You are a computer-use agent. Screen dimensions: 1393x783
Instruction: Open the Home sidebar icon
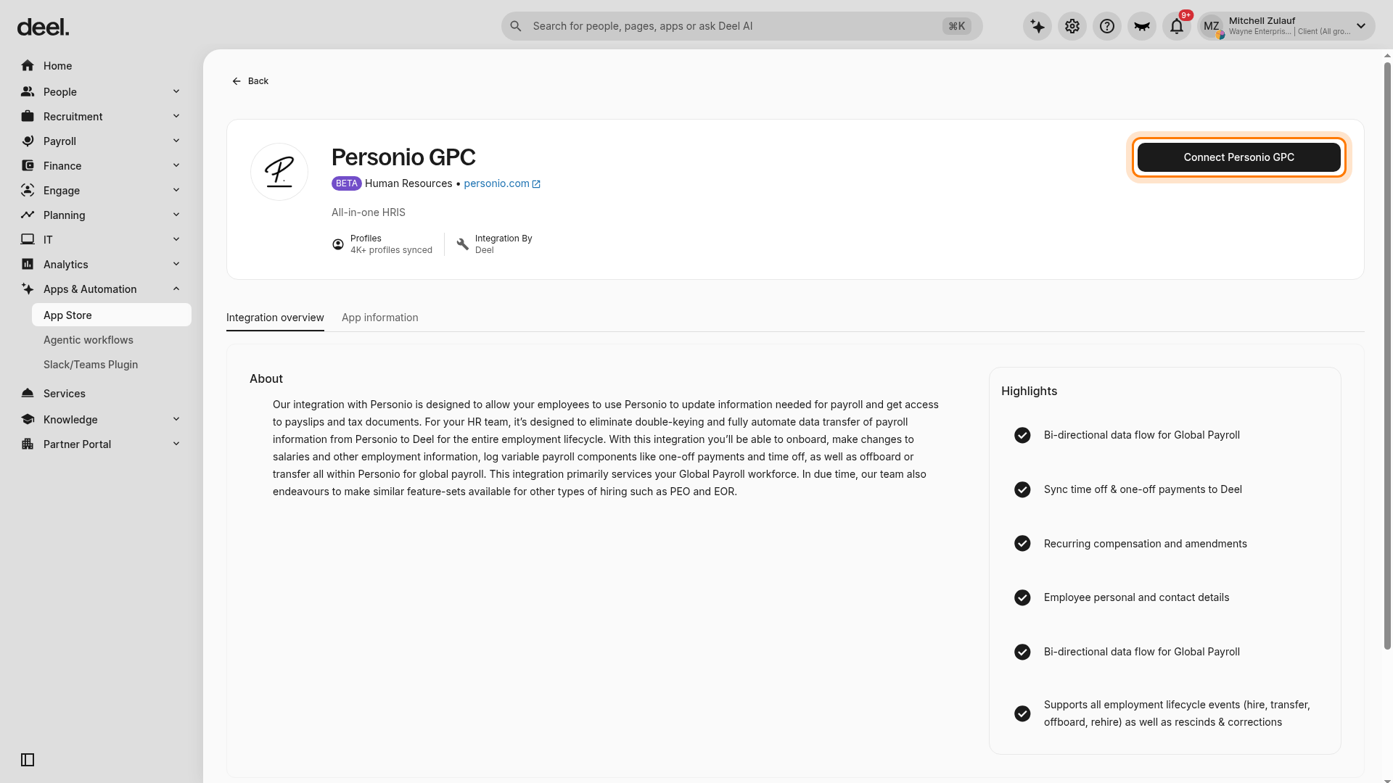tap(28, 66)
